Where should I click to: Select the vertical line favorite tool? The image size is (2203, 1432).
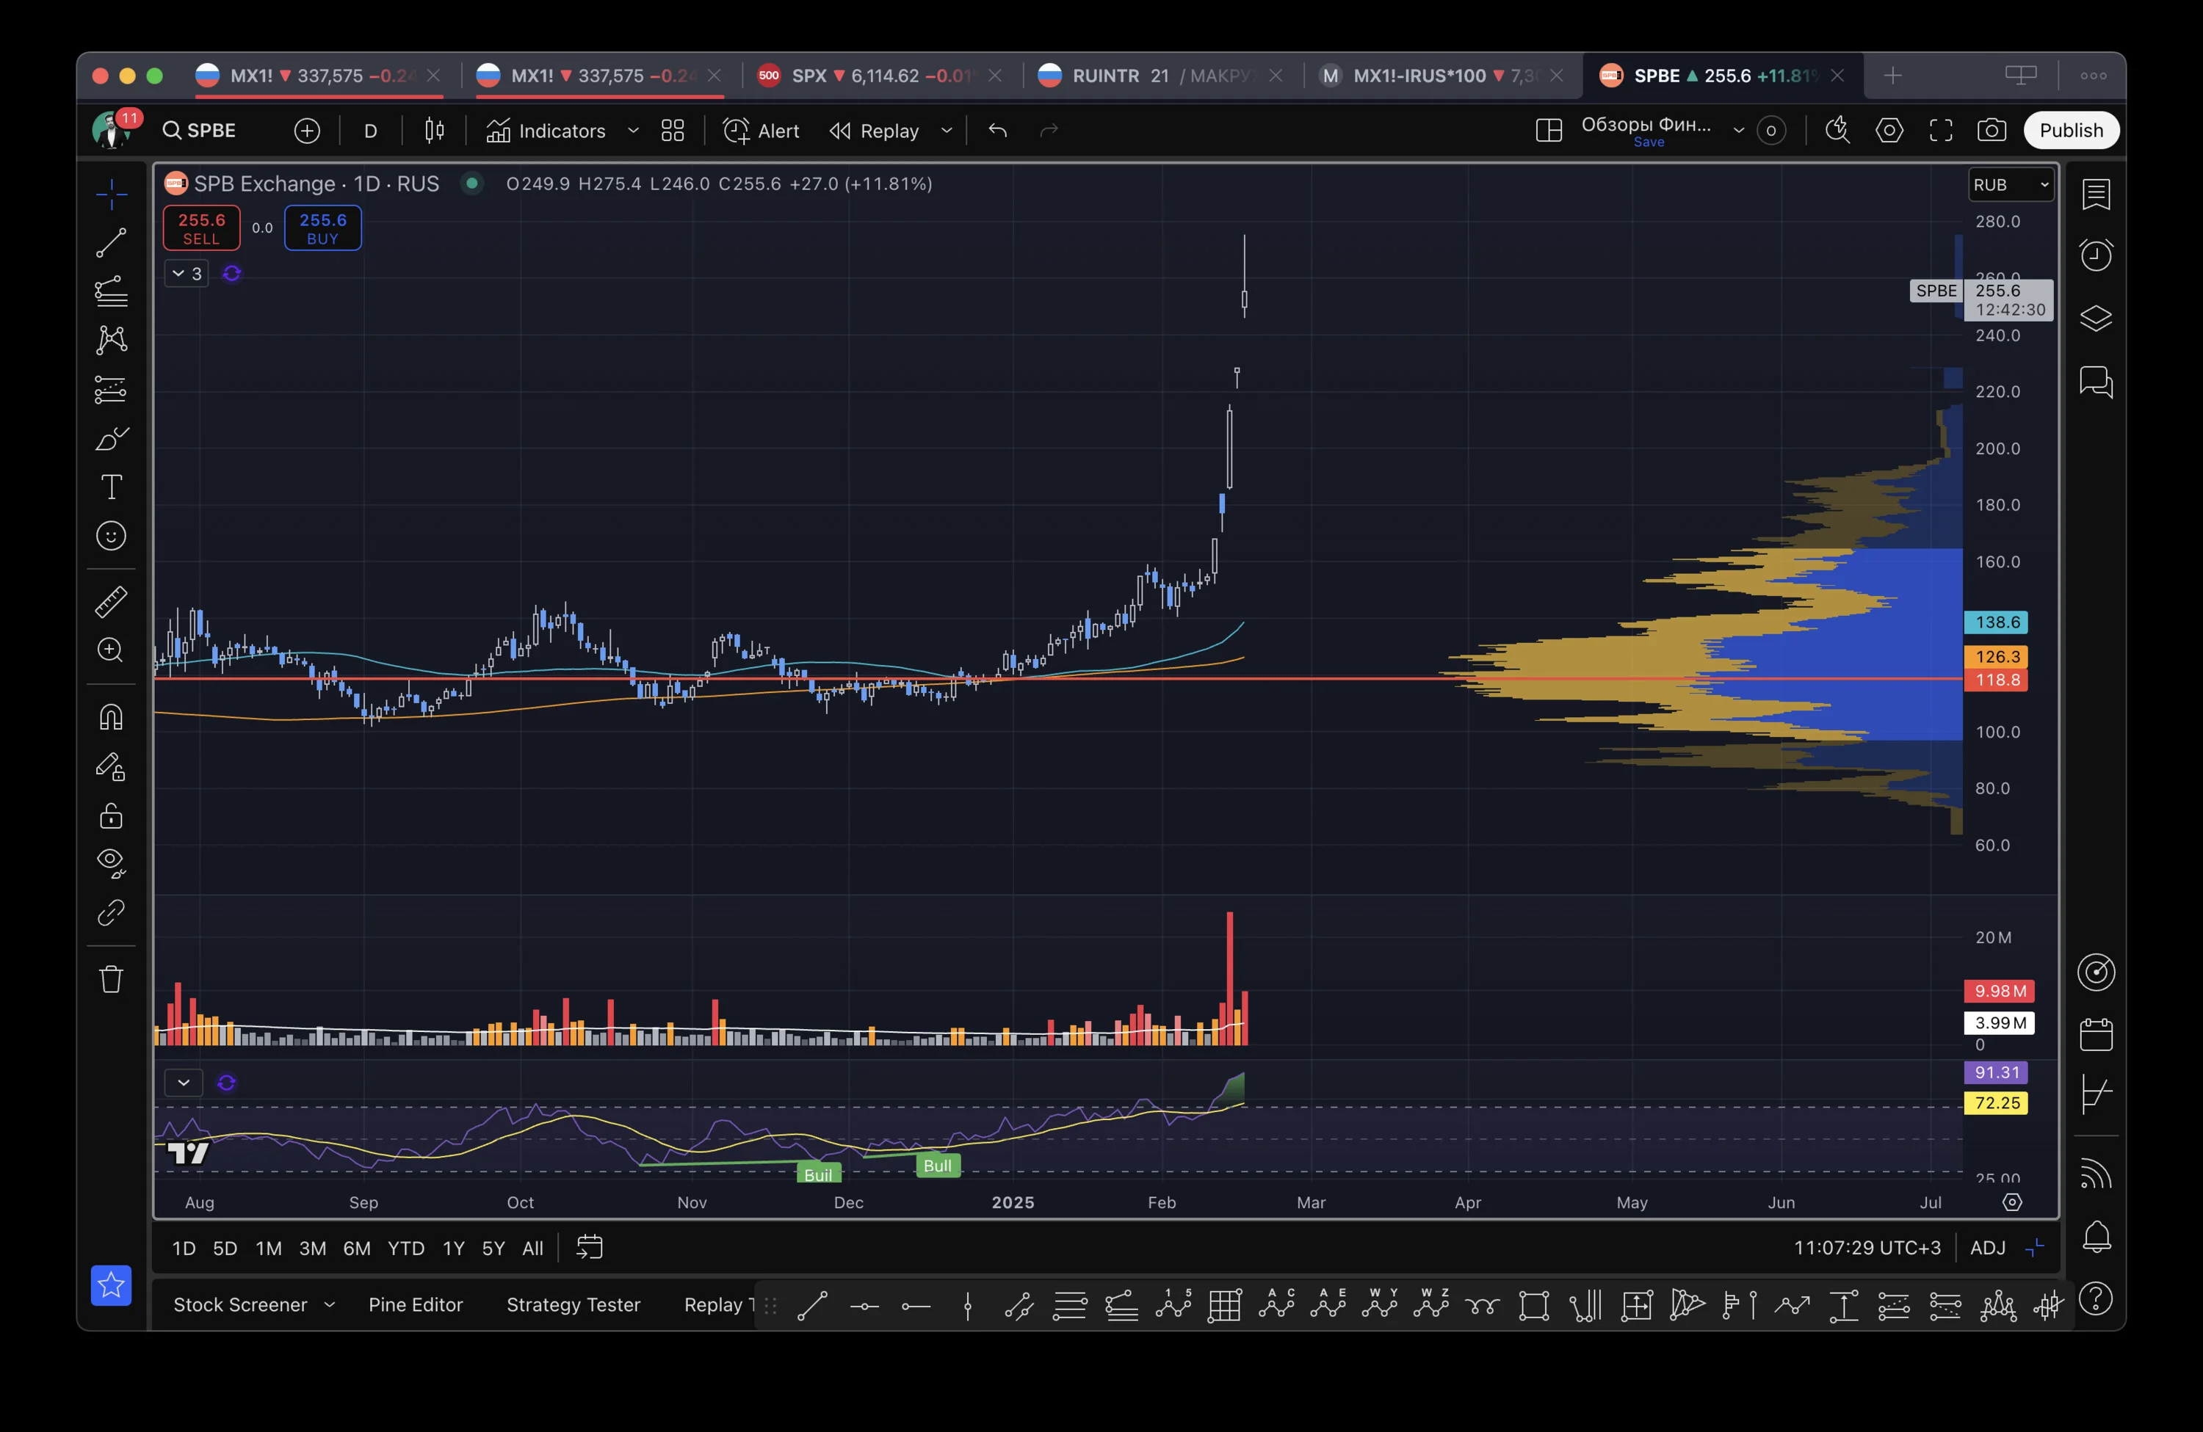[967, 1306]
